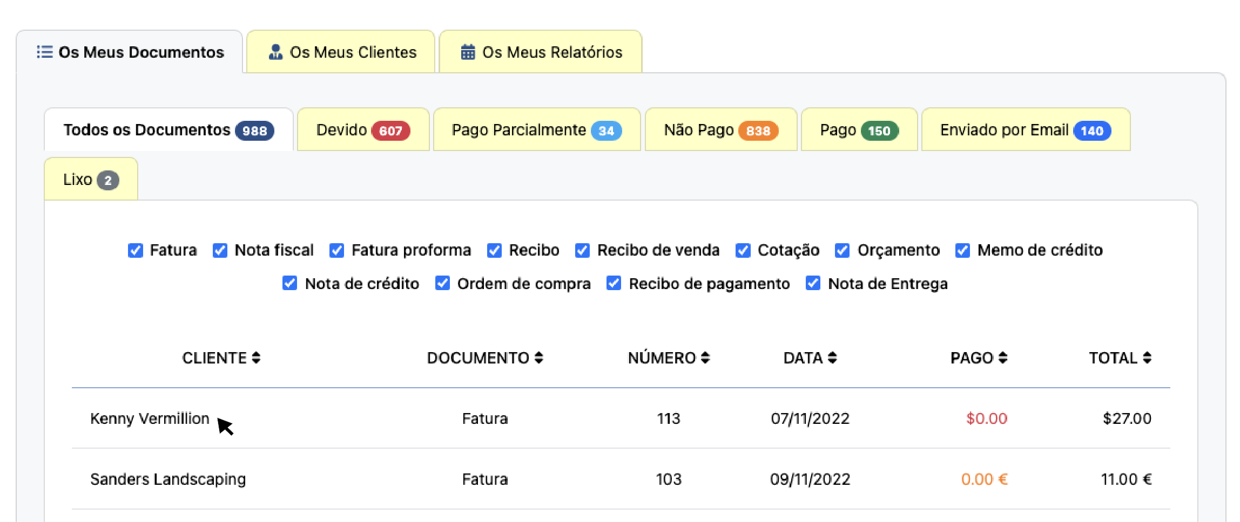Click the date 07/11/2022
The height and width of the screenshot is (522, 1240).
(810, 418)
